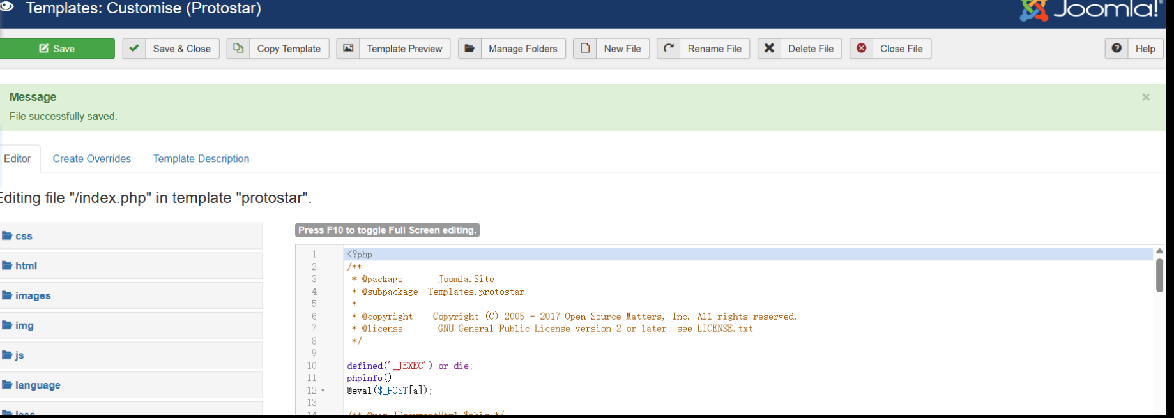Viewport: 1174px width, 418px height.
Task: Click the image icon of Template Preview
Action: (348, 49)
